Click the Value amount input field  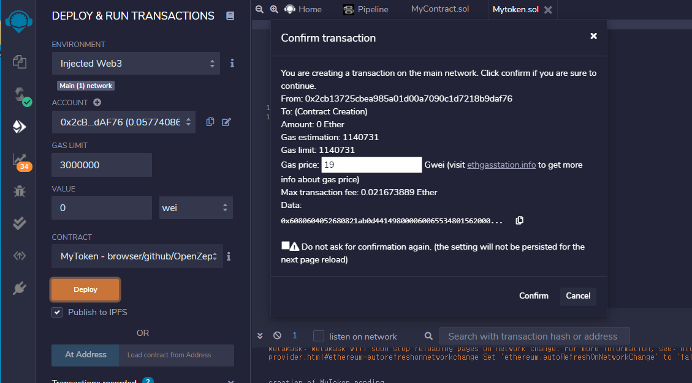tap(102, 207)
